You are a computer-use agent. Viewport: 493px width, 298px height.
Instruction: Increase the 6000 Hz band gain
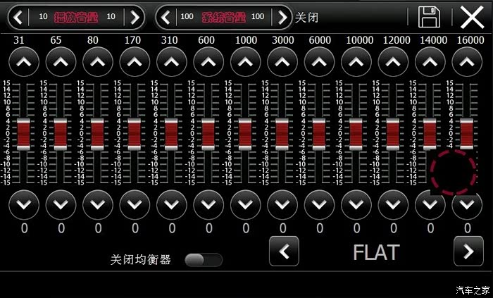(319, 62)
